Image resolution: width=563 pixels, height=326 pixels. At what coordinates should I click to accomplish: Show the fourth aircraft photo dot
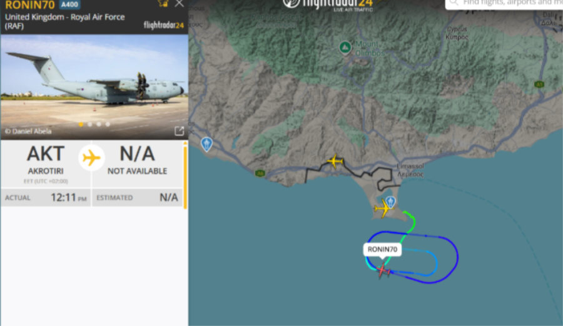click(x=108, y=125)
